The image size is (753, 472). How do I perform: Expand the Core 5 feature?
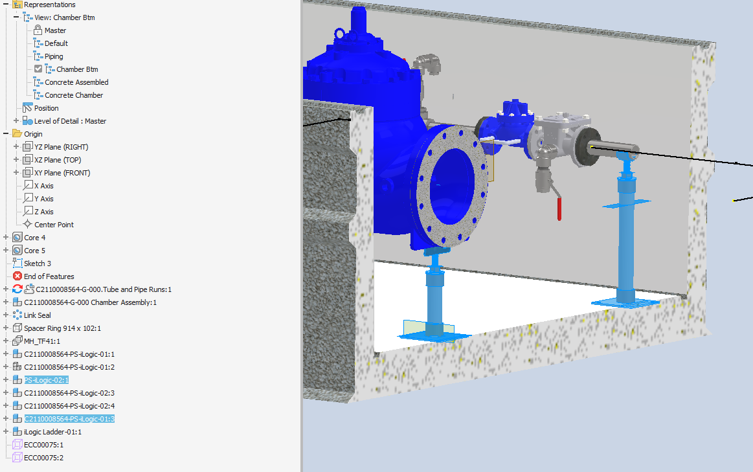click(x=5, y=250)
